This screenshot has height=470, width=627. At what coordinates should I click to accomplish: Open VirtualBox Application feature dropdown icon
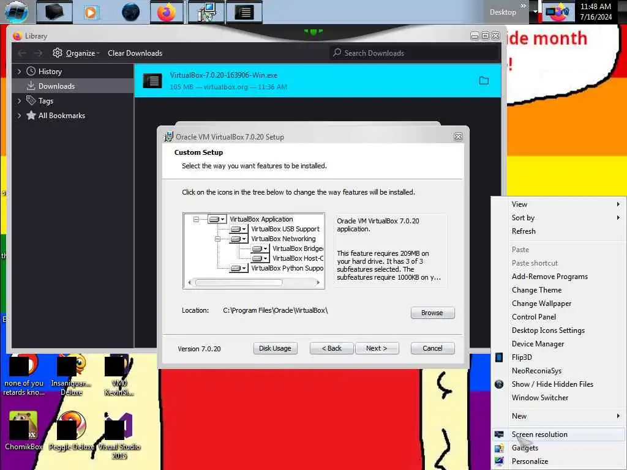217,219
